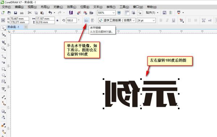Select the Parallel Dimension tool
The height and width of the screenshot is (137, 217).
coord(3,97)
